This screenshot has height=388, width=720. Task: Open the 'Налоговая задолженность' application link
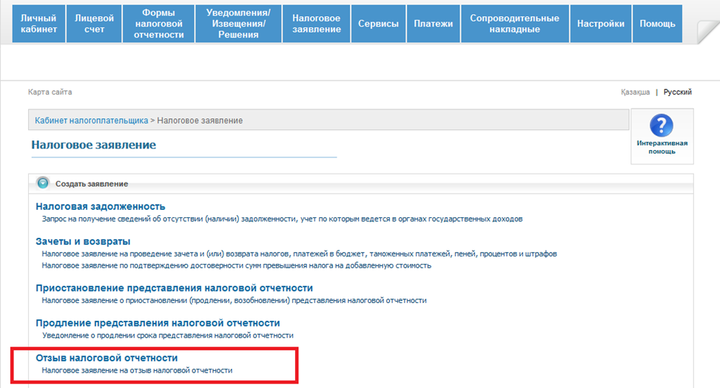pos(100,206)
